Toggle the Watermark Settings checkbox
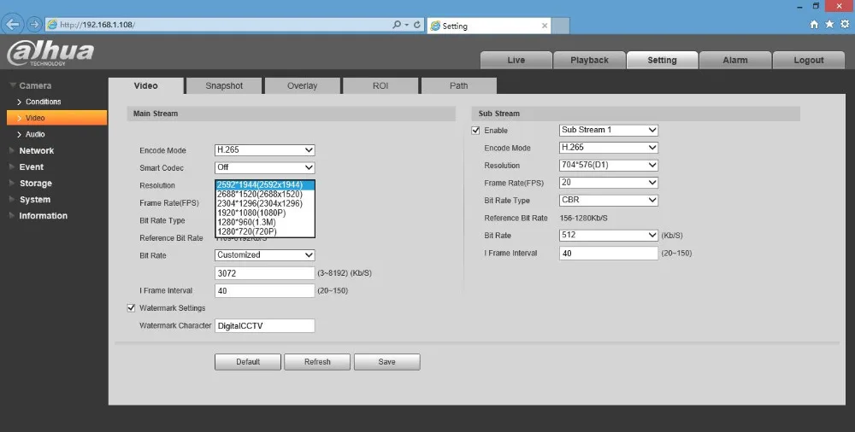This screenshot has width=855, height=432. tap(131, 308)
